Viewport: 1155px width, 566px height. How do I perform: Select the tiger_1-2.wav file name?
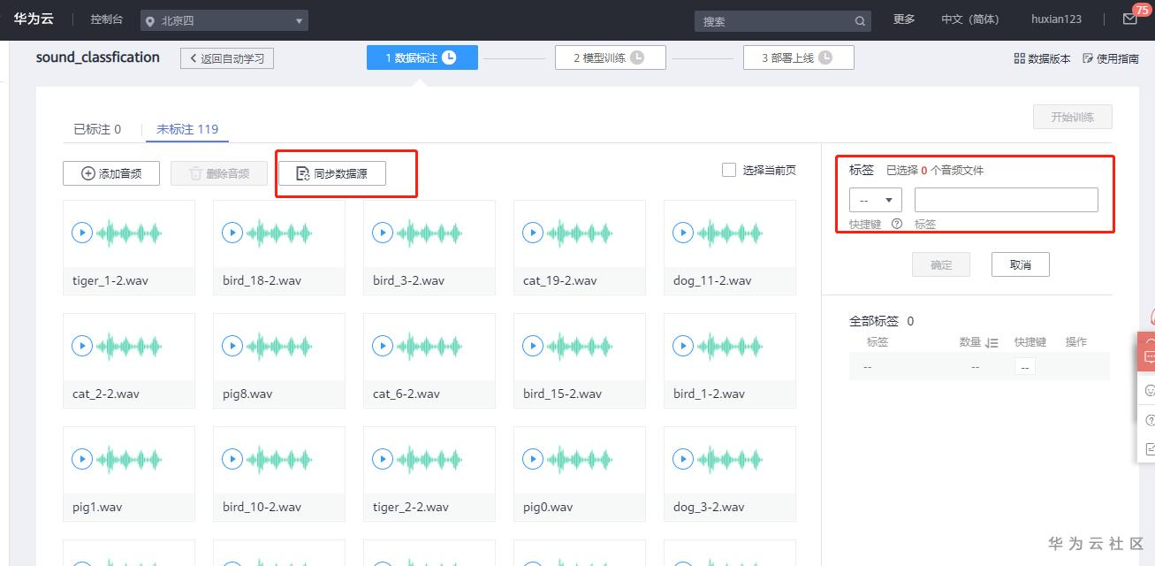(x=110, y=280)
